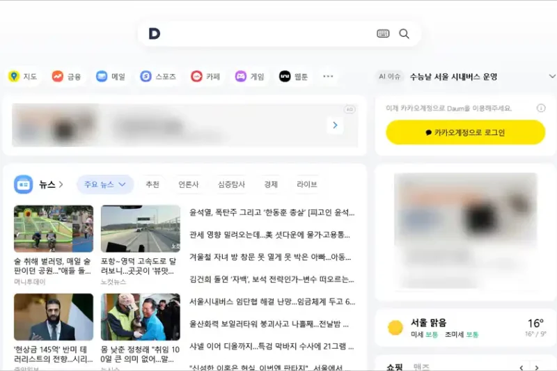
Task: Click the blurred ad image in right panel
Action: (x=465, y=230)
